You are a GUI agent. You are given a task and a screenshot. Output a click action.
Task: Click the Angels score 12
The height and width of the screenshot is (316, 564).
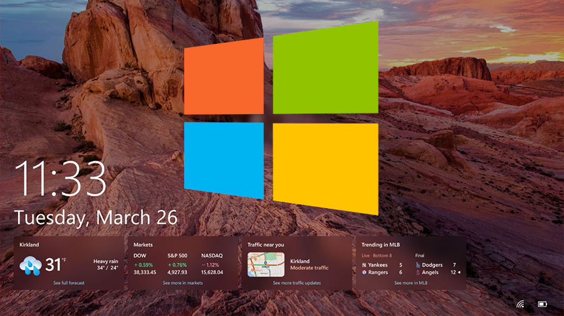coord(453,273)
